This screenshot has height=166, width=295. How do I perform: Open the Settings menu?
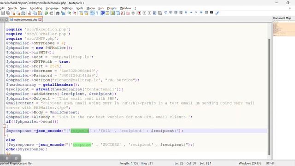point(67,8)
